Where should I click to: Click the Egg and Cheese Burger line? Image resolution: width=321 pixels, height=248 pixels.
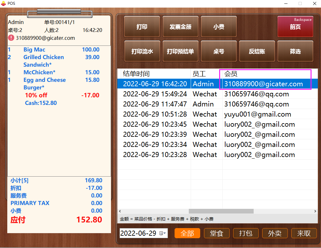[x=54, y=84]
